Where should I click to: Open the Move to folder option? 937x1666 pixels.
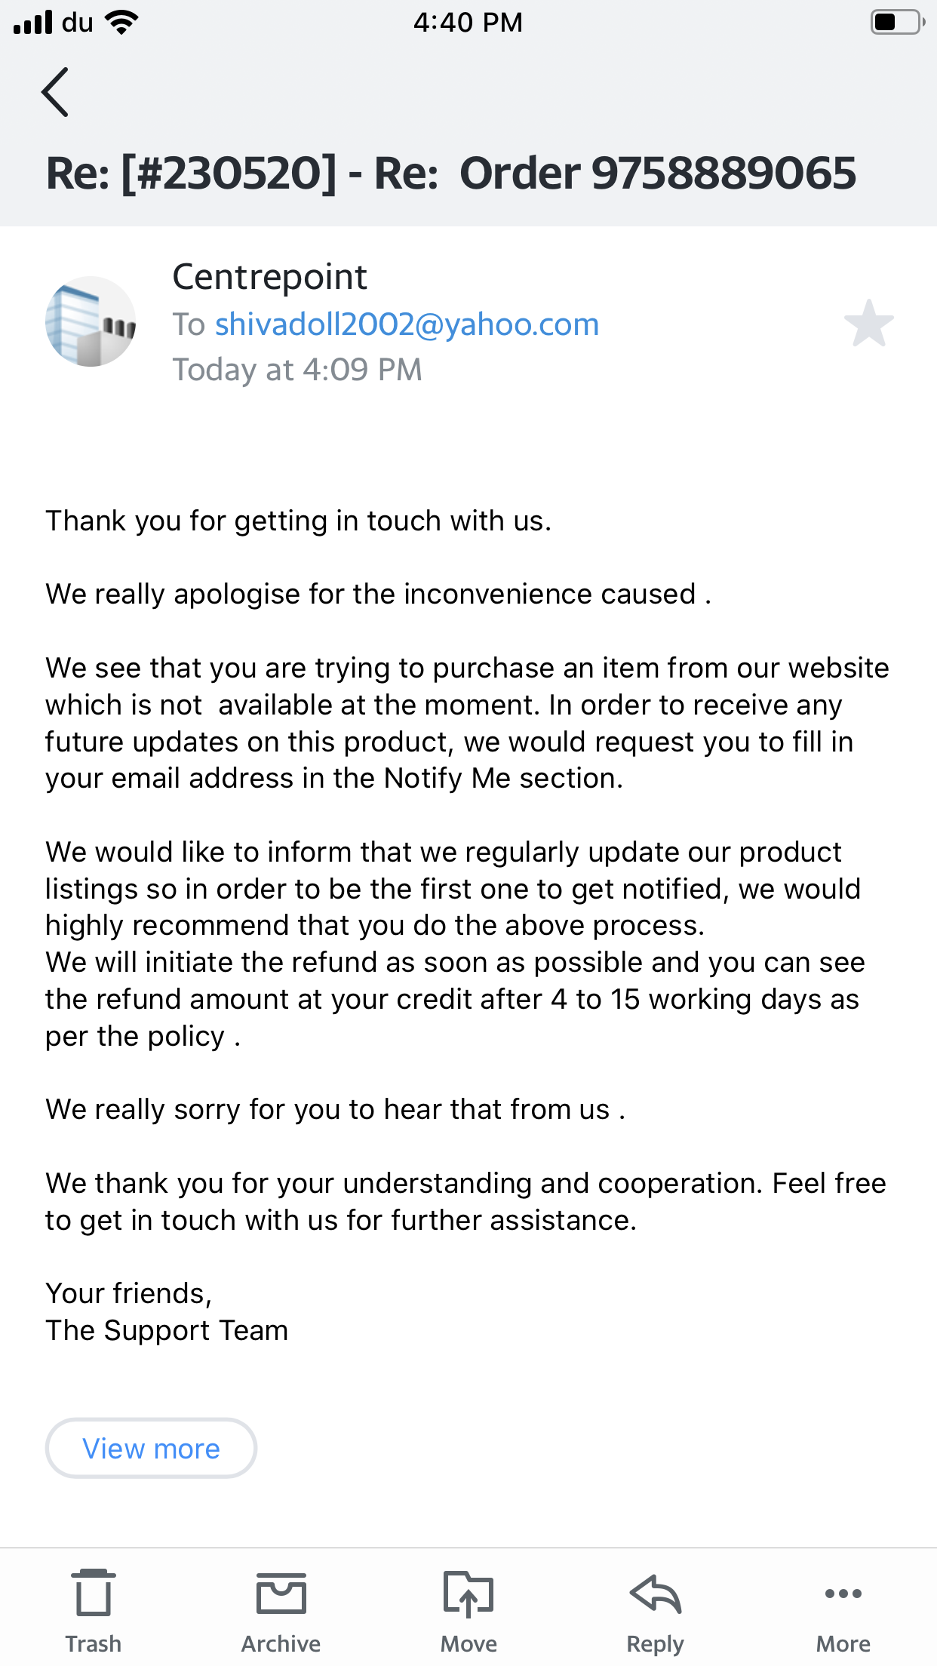(x=468, y=1609)
